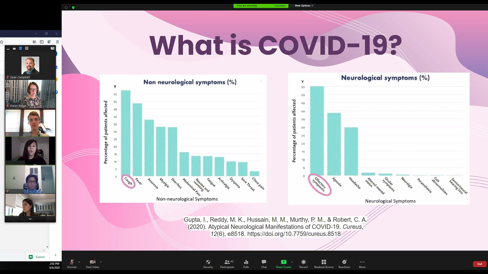The height and width of the screenshot is (274, 488).
Task: Expand share options arrow beside Share Screen
Action: [292, 262]
